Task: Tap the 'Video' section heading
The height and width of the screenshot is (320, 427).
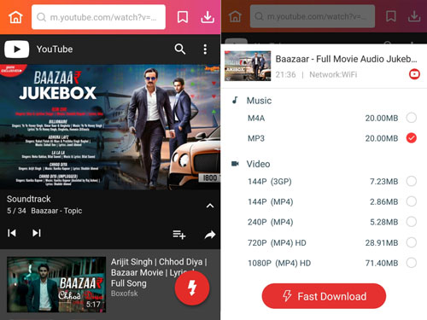Action: (258, 164)
